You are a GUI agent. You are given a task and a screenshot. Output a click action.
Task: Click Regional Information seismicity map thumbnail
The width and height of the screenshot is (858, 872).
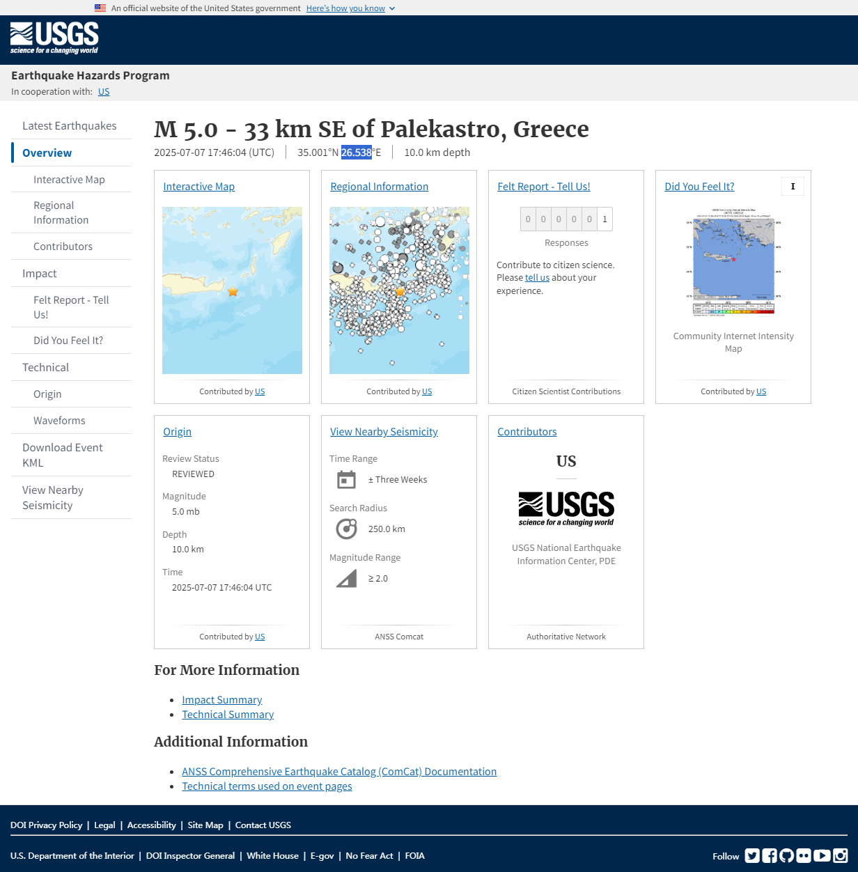(399, 290)
